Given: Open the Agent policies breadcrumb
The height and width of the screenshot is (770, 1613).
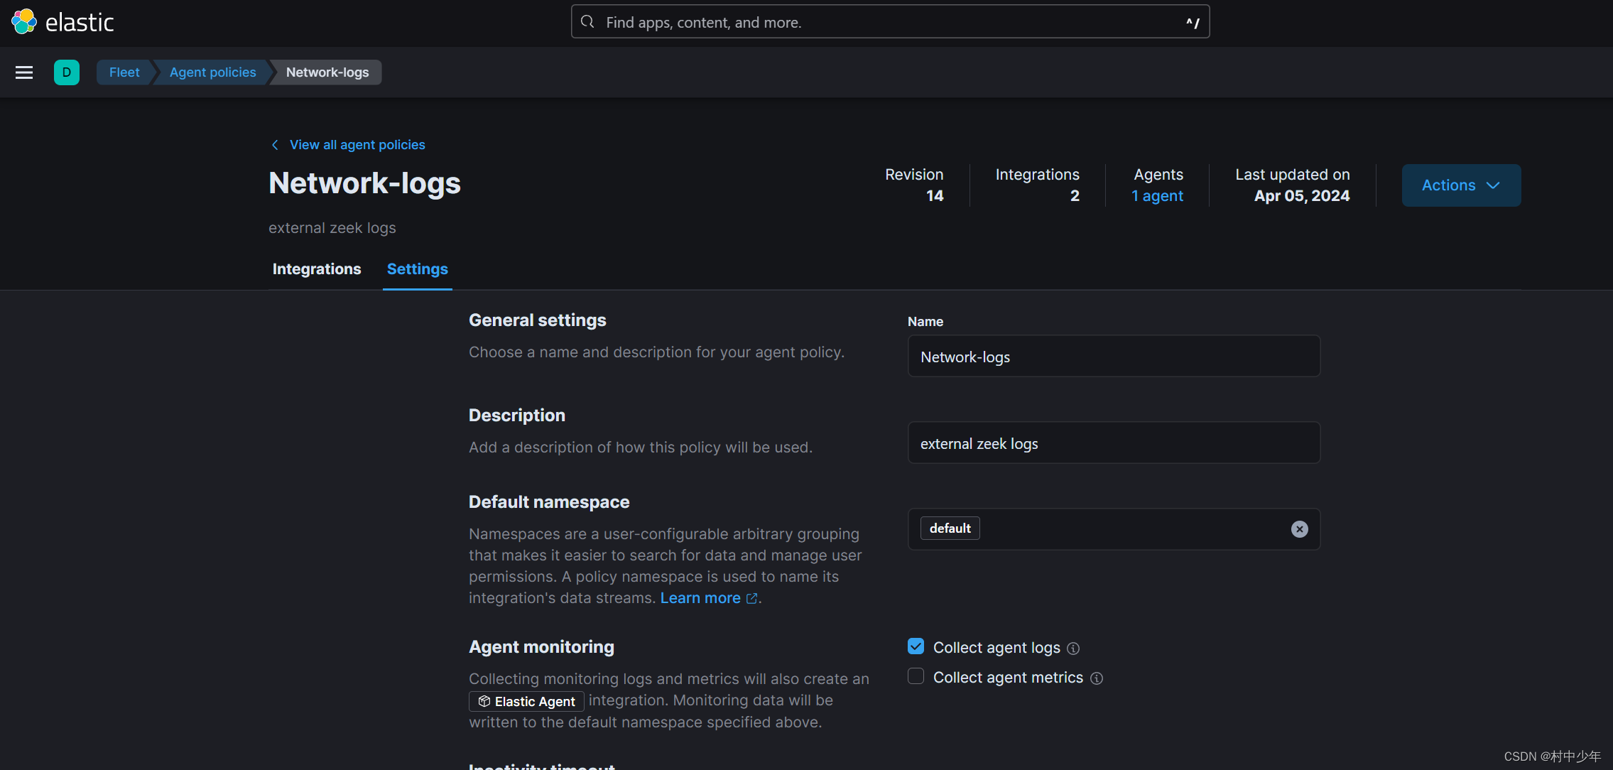Looking at the screenshot, I should click(x=212, y=72).
